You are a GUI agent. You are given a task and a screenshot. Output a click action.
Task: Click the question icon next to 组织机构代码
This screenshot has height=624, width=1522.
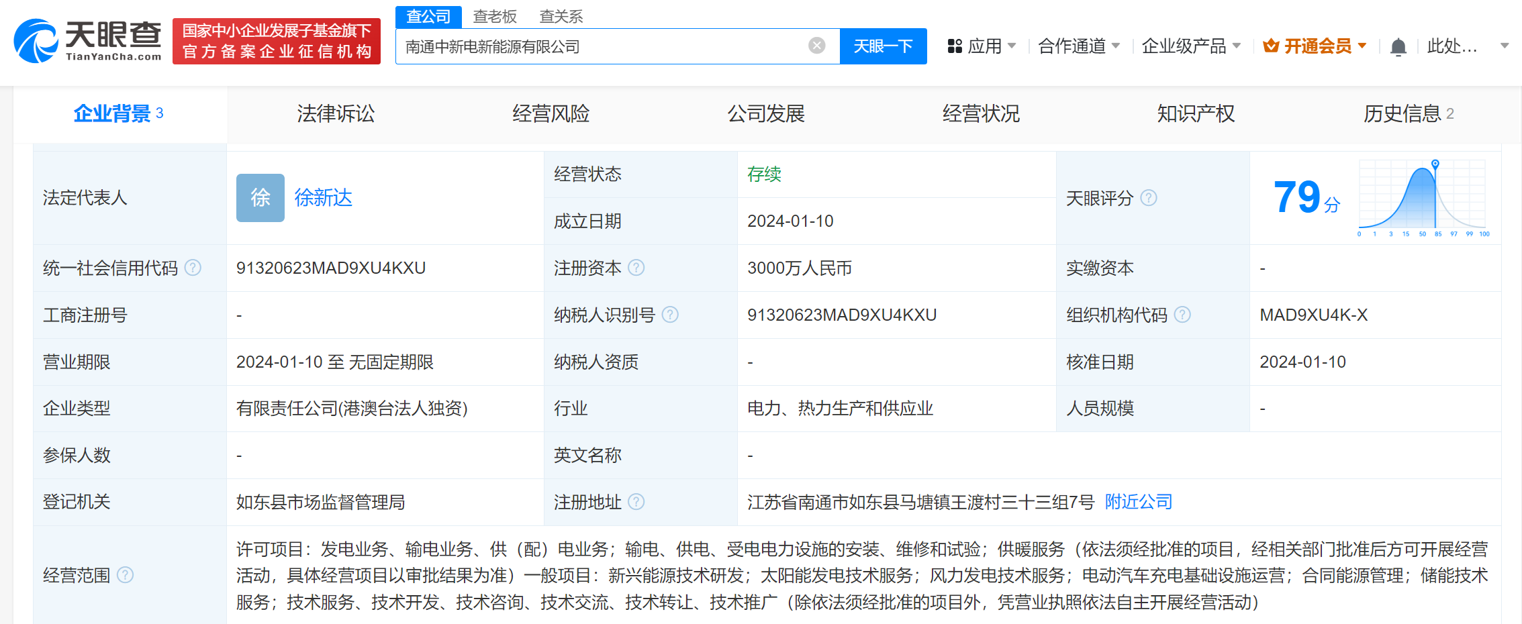coord(1182,314)
